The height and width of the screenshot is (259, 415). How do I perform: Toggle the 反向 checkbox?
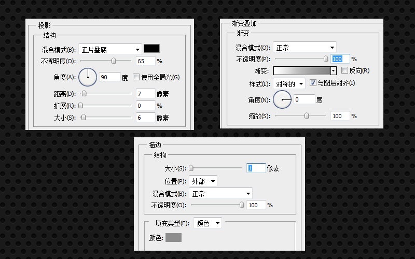[344, 70]
